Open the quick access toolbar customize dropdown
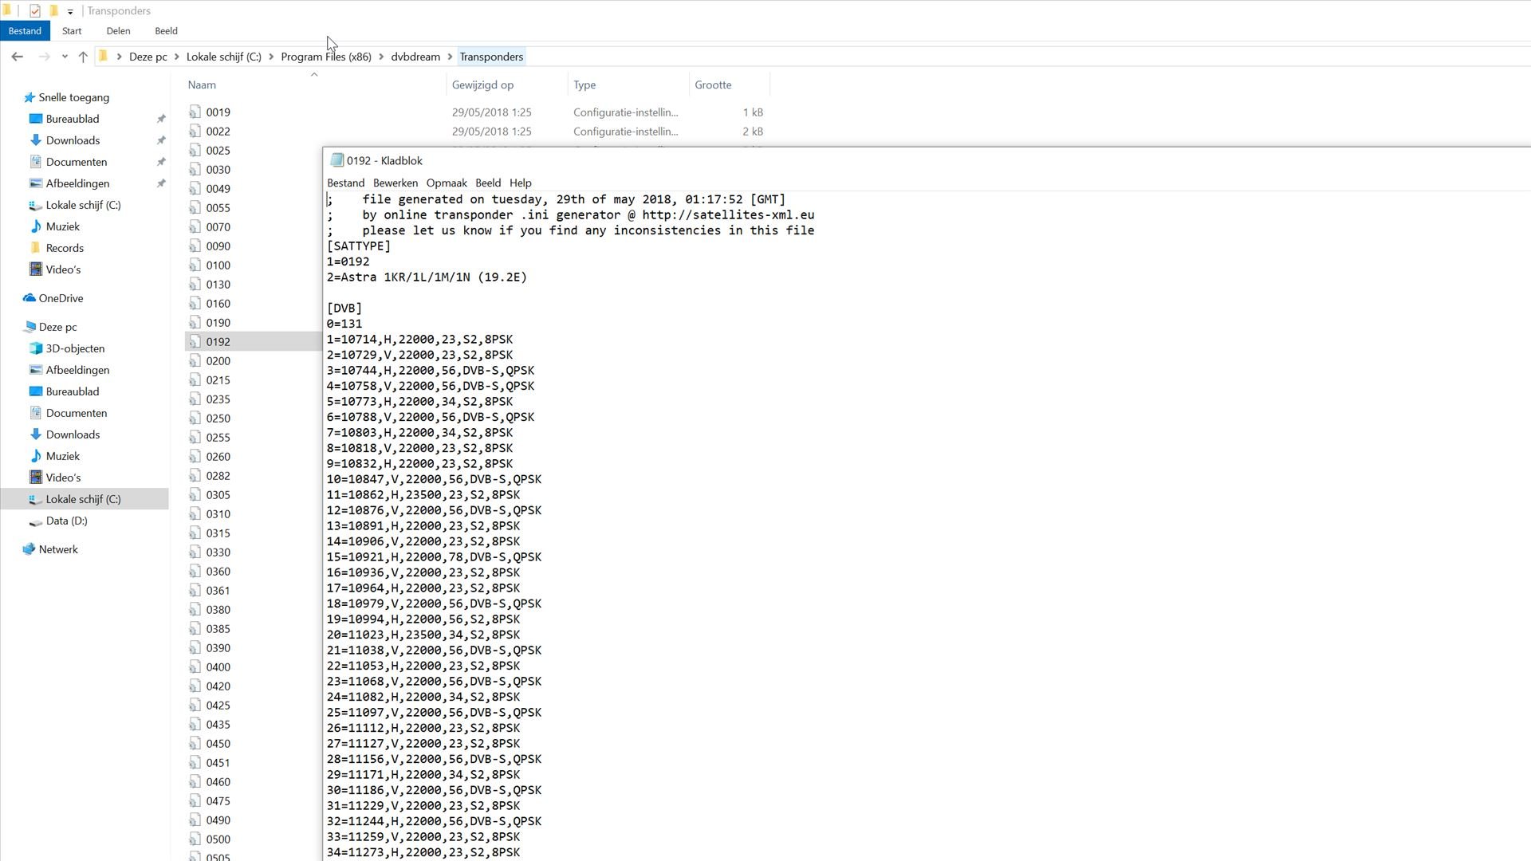The width and height of the screenshot is (1531, 861). 70,11
